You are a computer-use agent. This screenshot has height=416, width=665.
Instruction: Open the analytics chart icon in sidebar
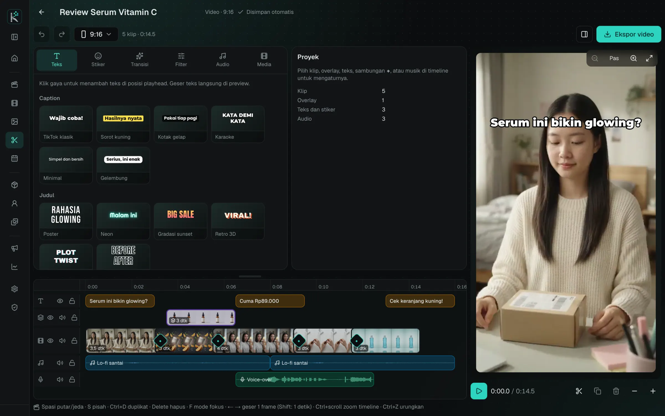[14, 267]
